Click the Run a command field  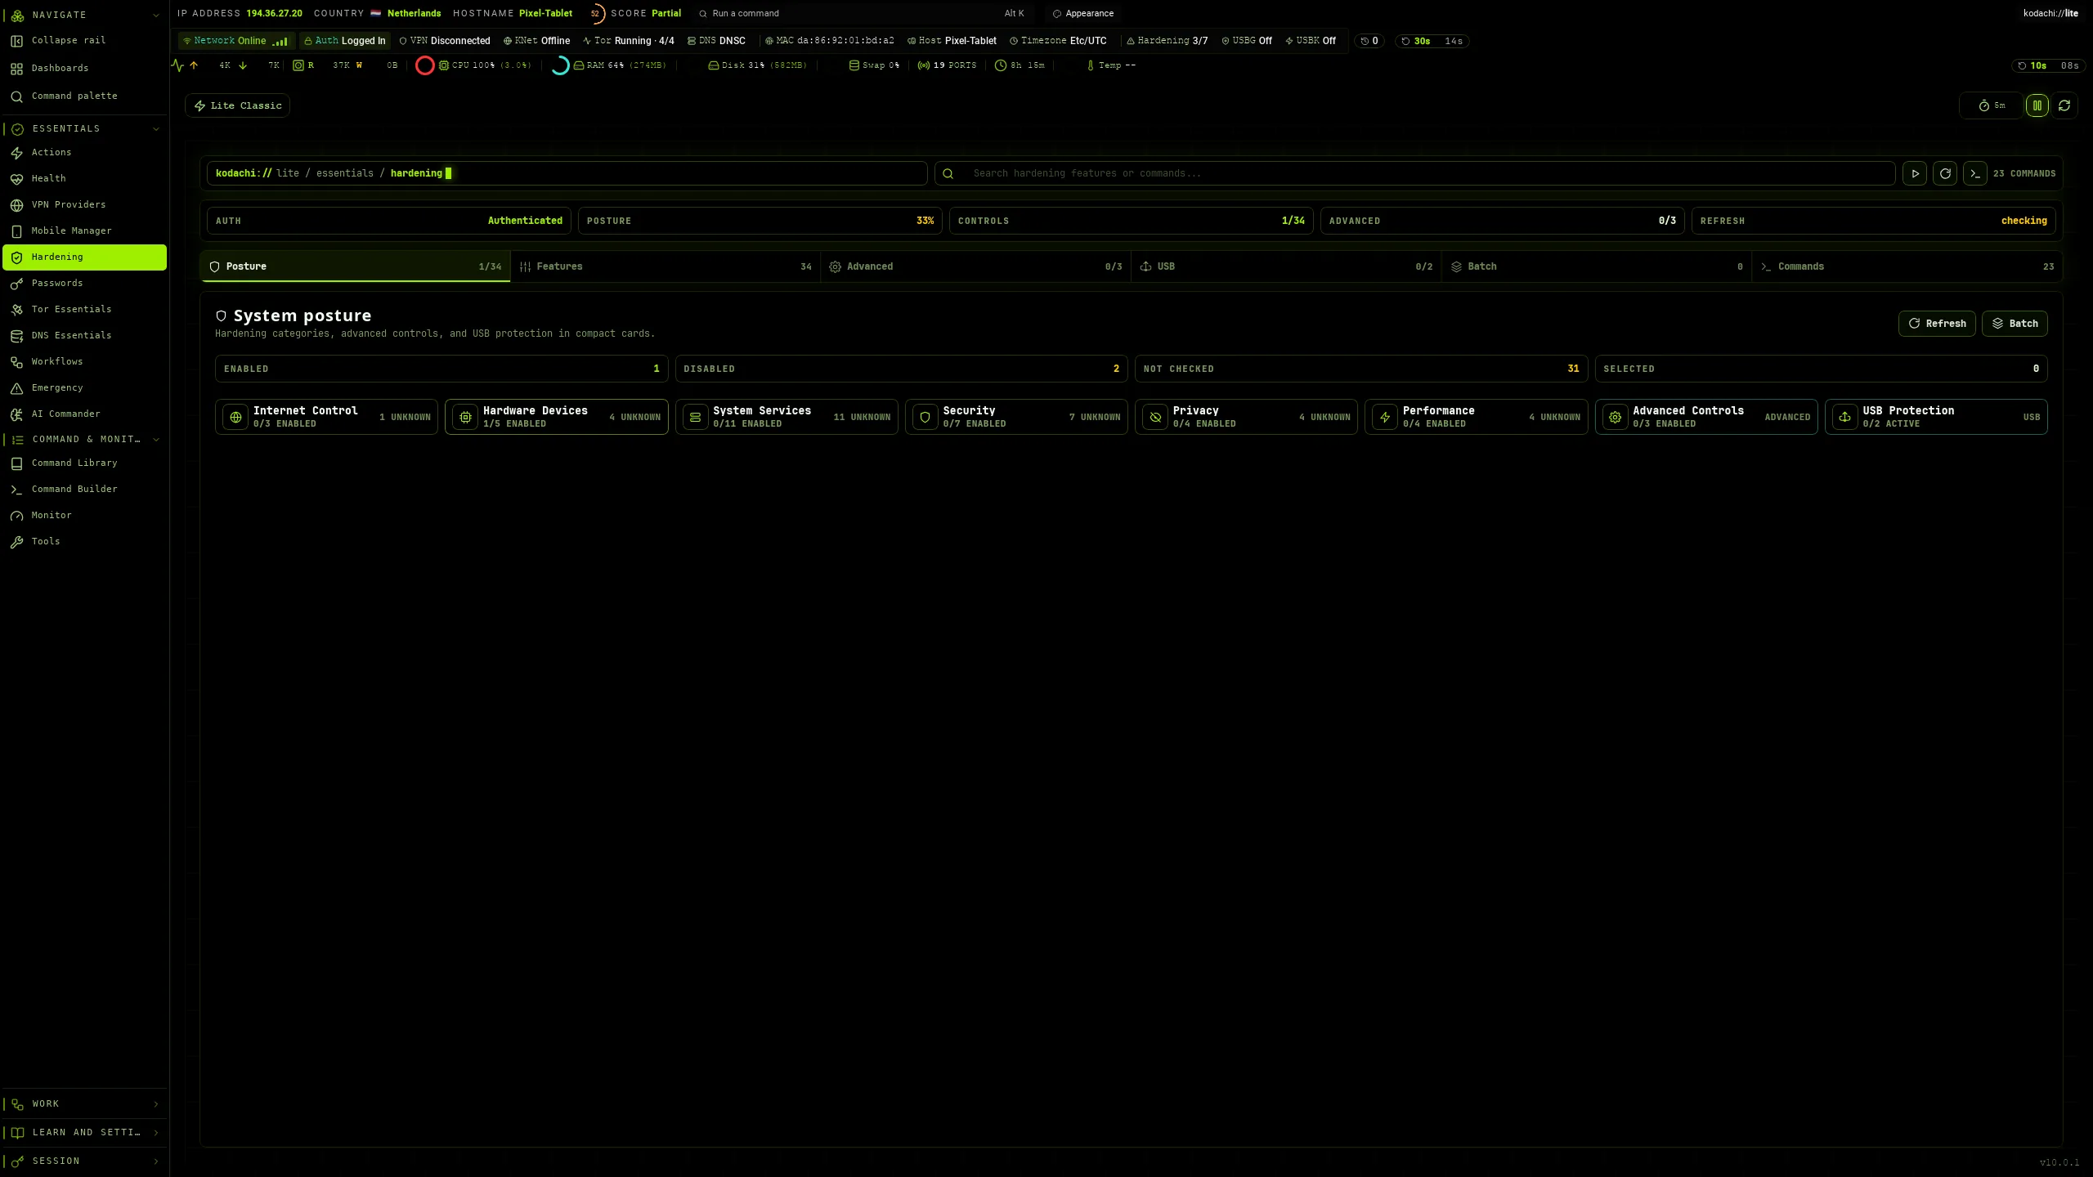click(x=863, y=13)
